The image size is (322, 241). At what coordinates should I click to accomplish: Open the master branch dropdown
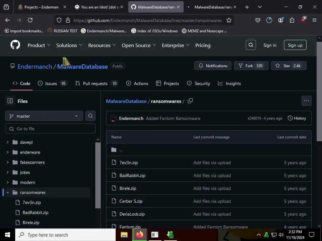(x=44, y=116)
